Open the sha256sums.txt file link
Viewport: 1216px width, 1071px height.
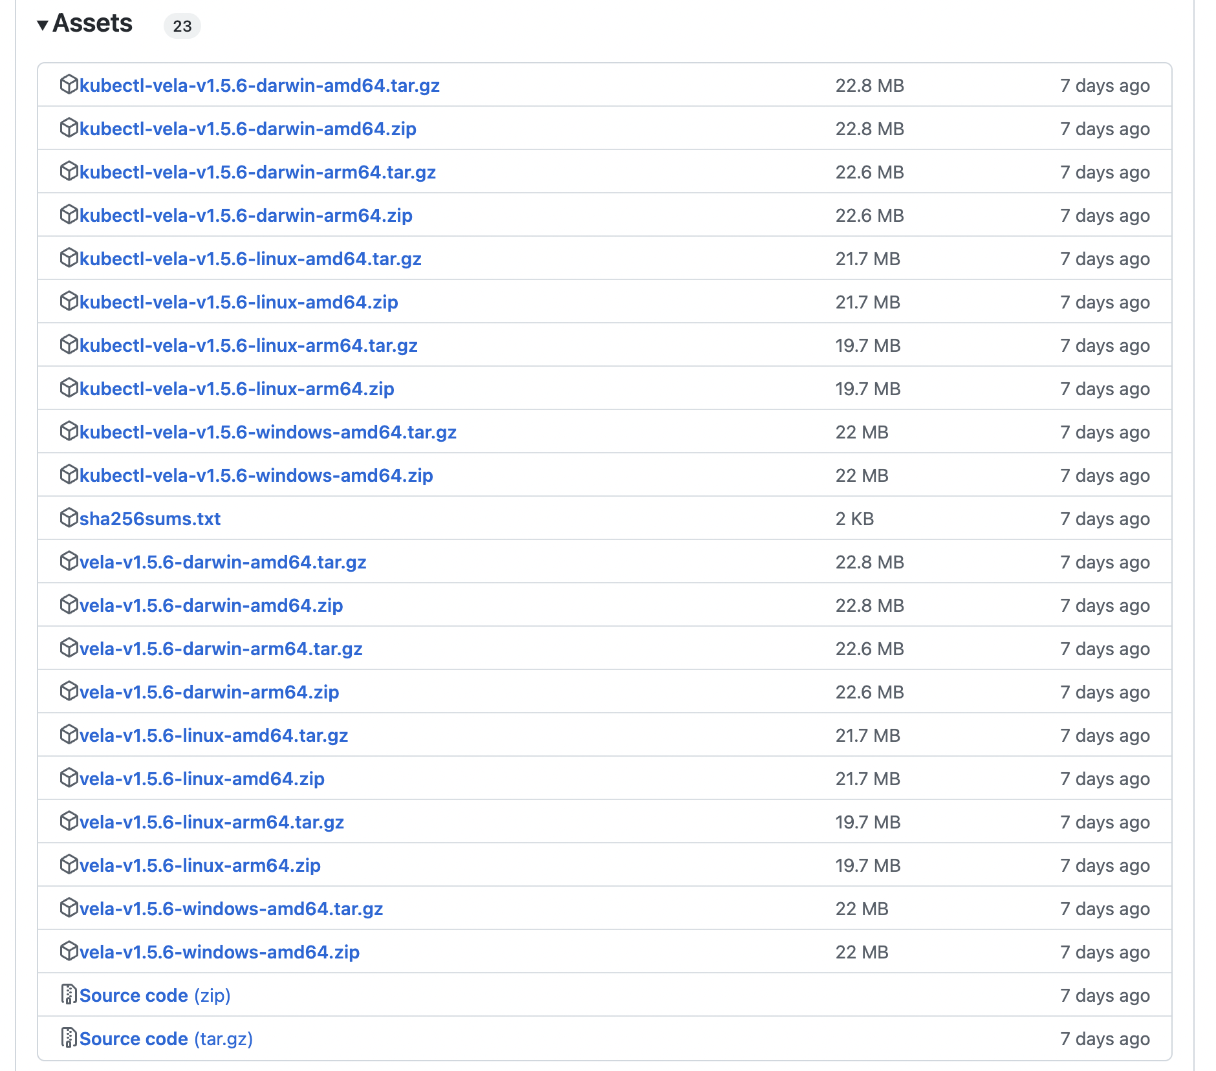tap(150, 518)
